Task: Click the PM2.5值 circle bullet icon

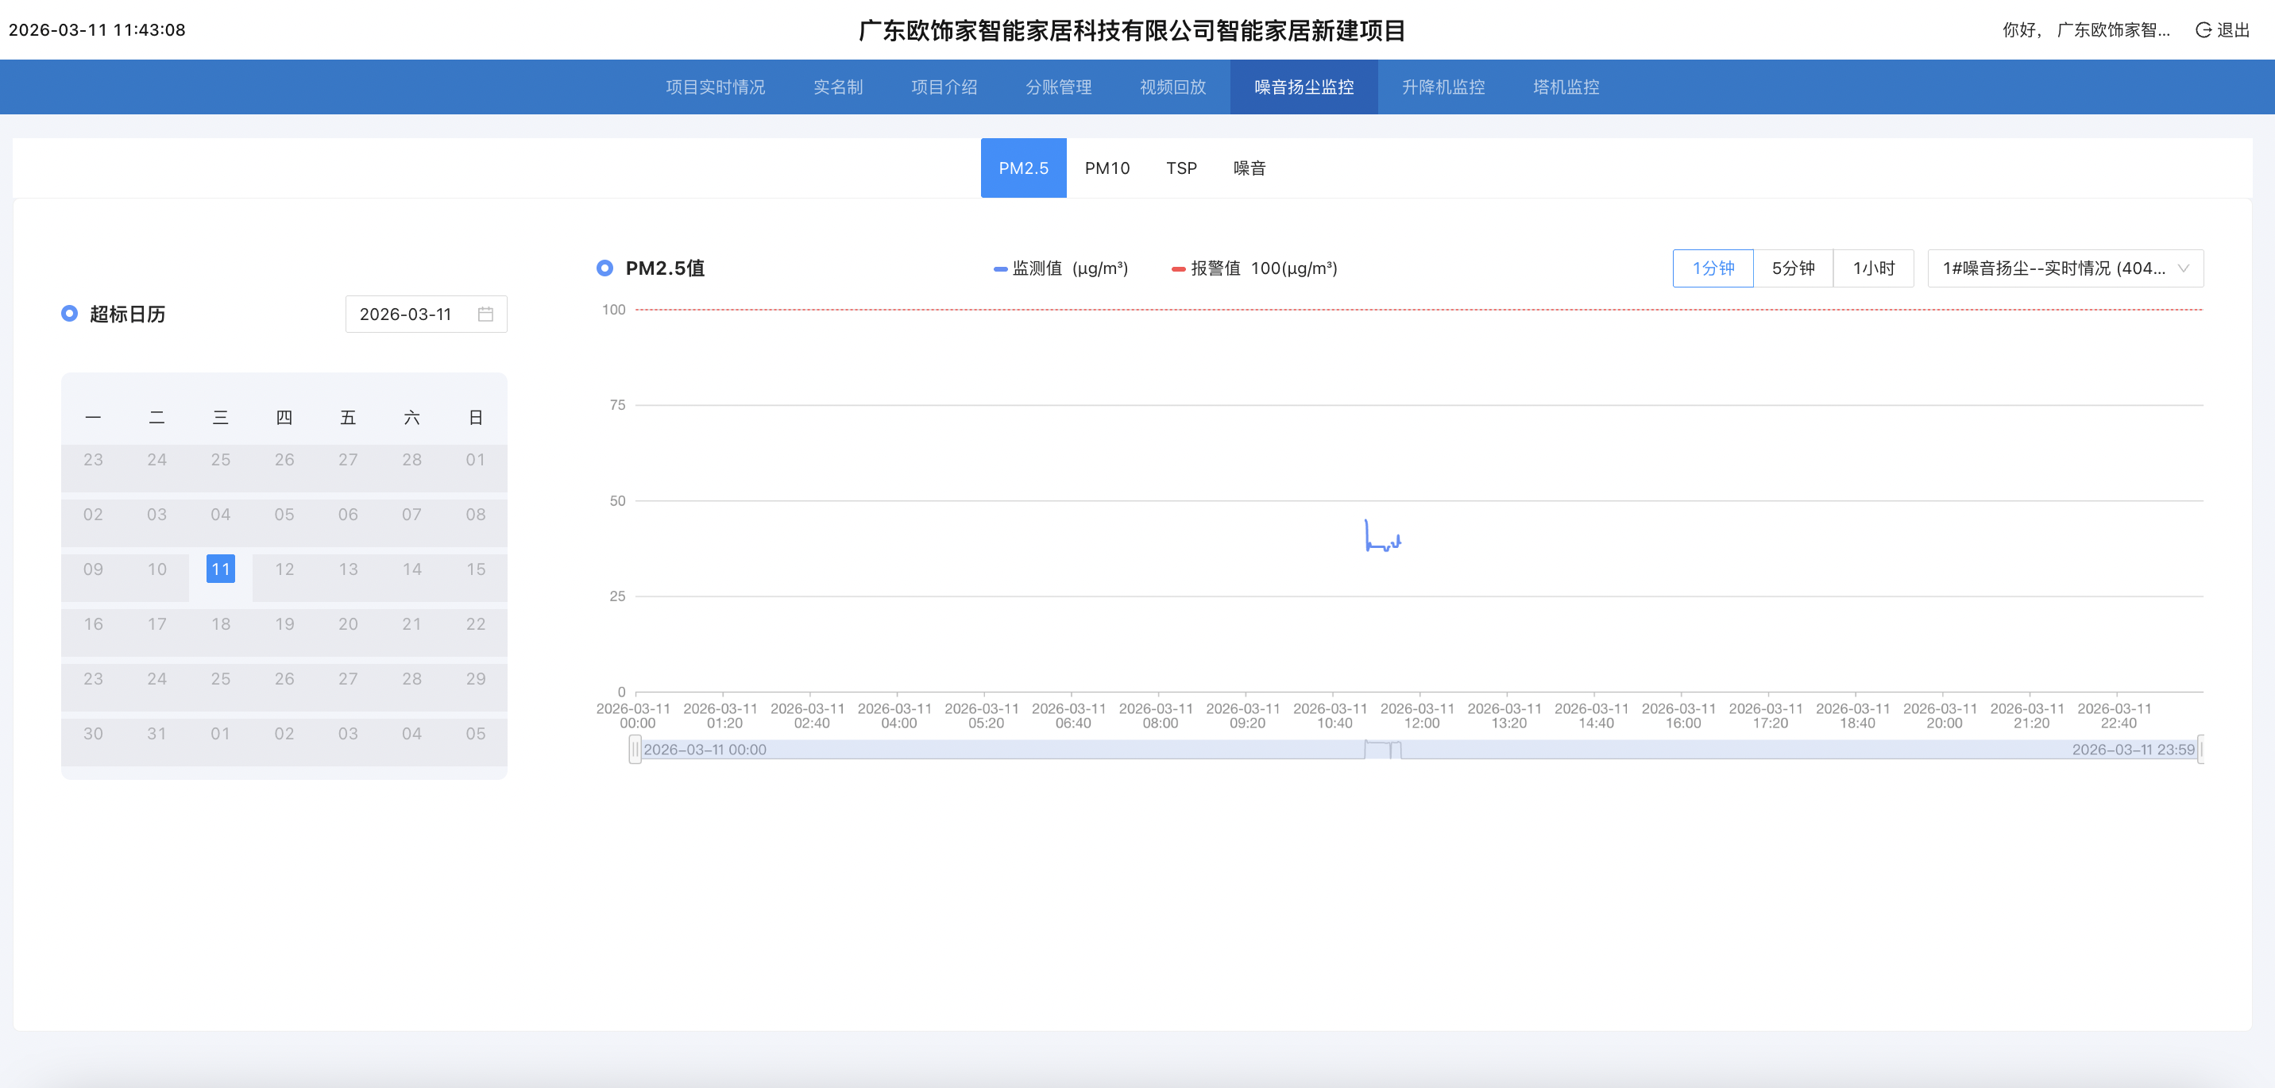Action: 604,268
